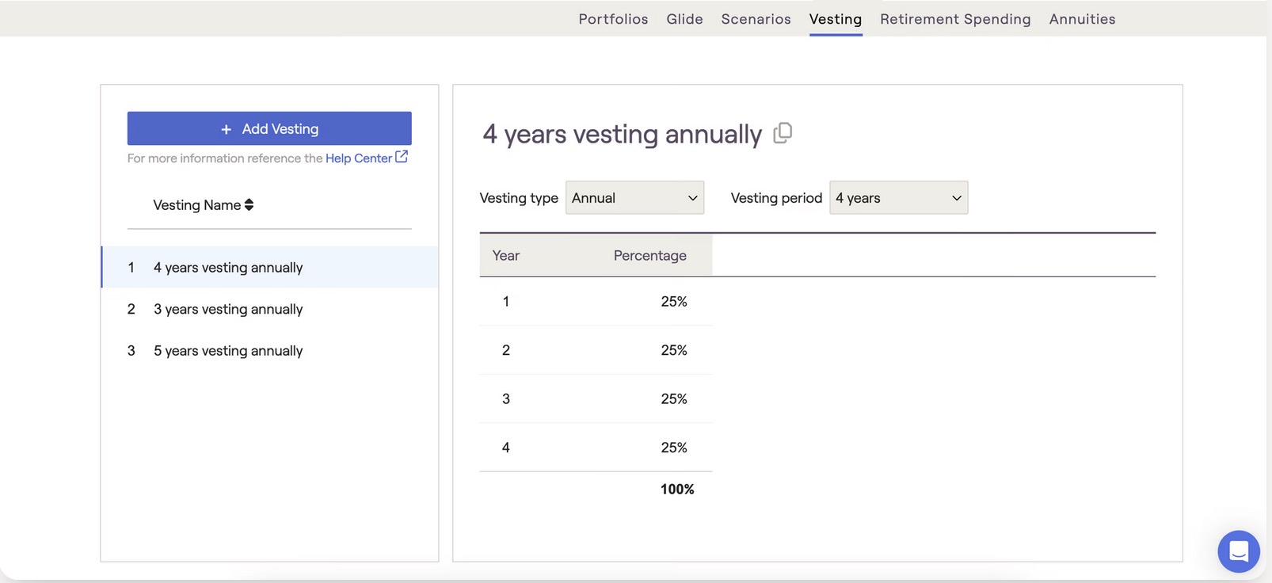Pick 5 years vesting annually in list
The image size is (1272, 583).
pos(228,351)
